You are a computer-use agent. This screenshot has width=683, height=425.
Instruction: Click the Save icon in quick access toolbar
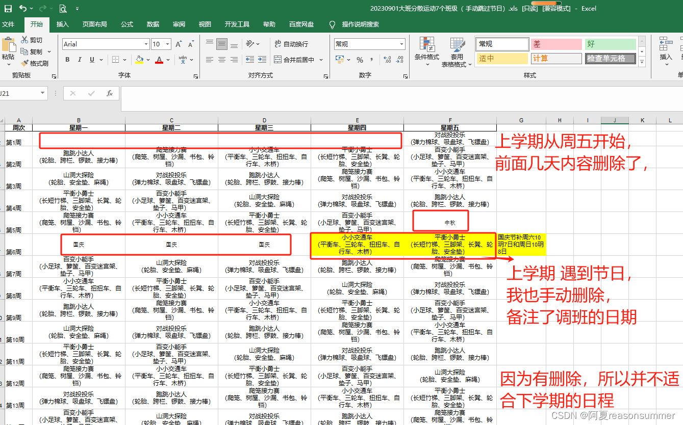8,9
